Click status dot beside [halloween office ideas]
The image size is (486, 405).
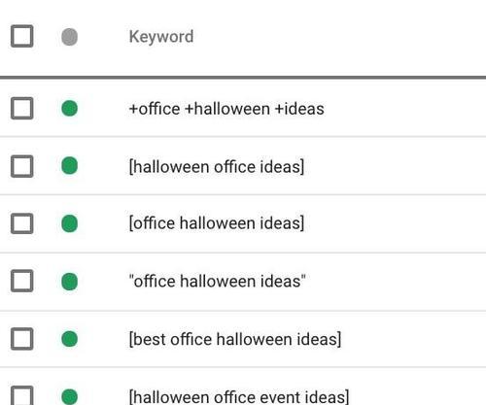pos(69,165)
